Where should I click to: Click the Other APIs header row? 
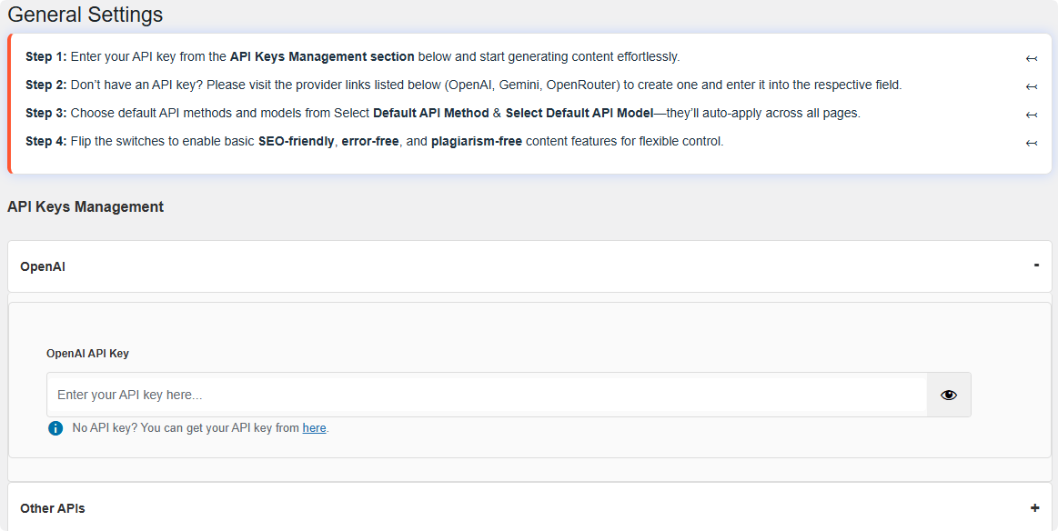529,508
